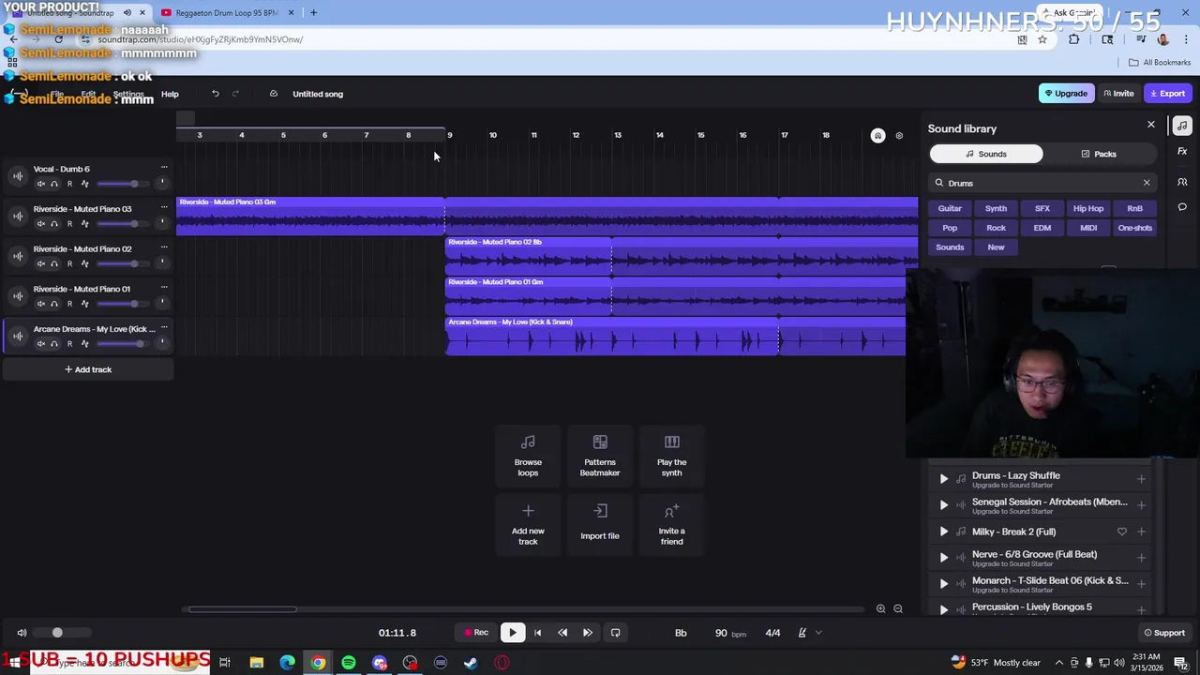Screen dimensions: 1200x675
Task: Open the Help menu
Action: click(170, 94)
